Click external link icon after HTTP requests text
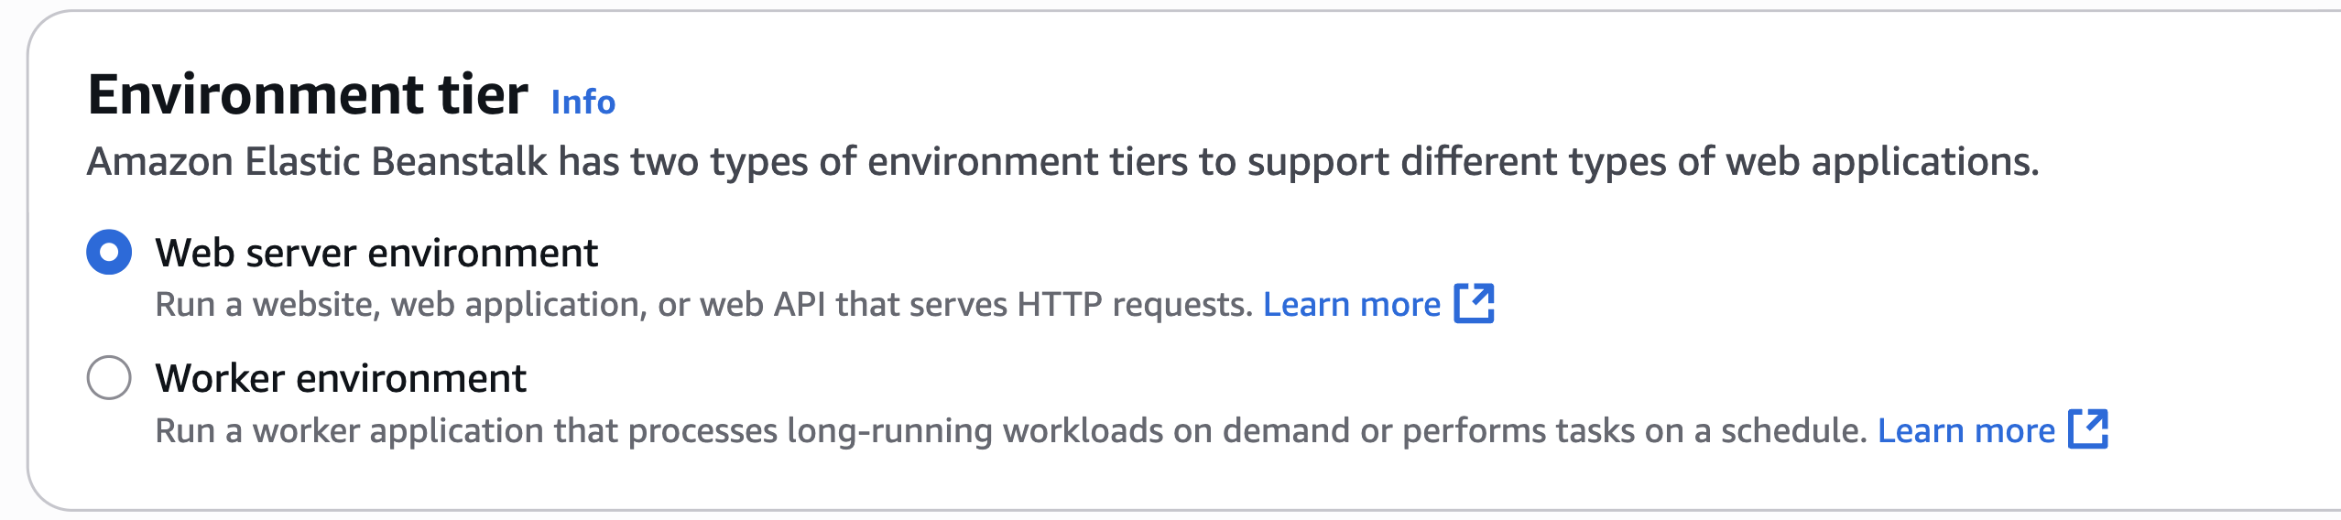 [1475, 303]
